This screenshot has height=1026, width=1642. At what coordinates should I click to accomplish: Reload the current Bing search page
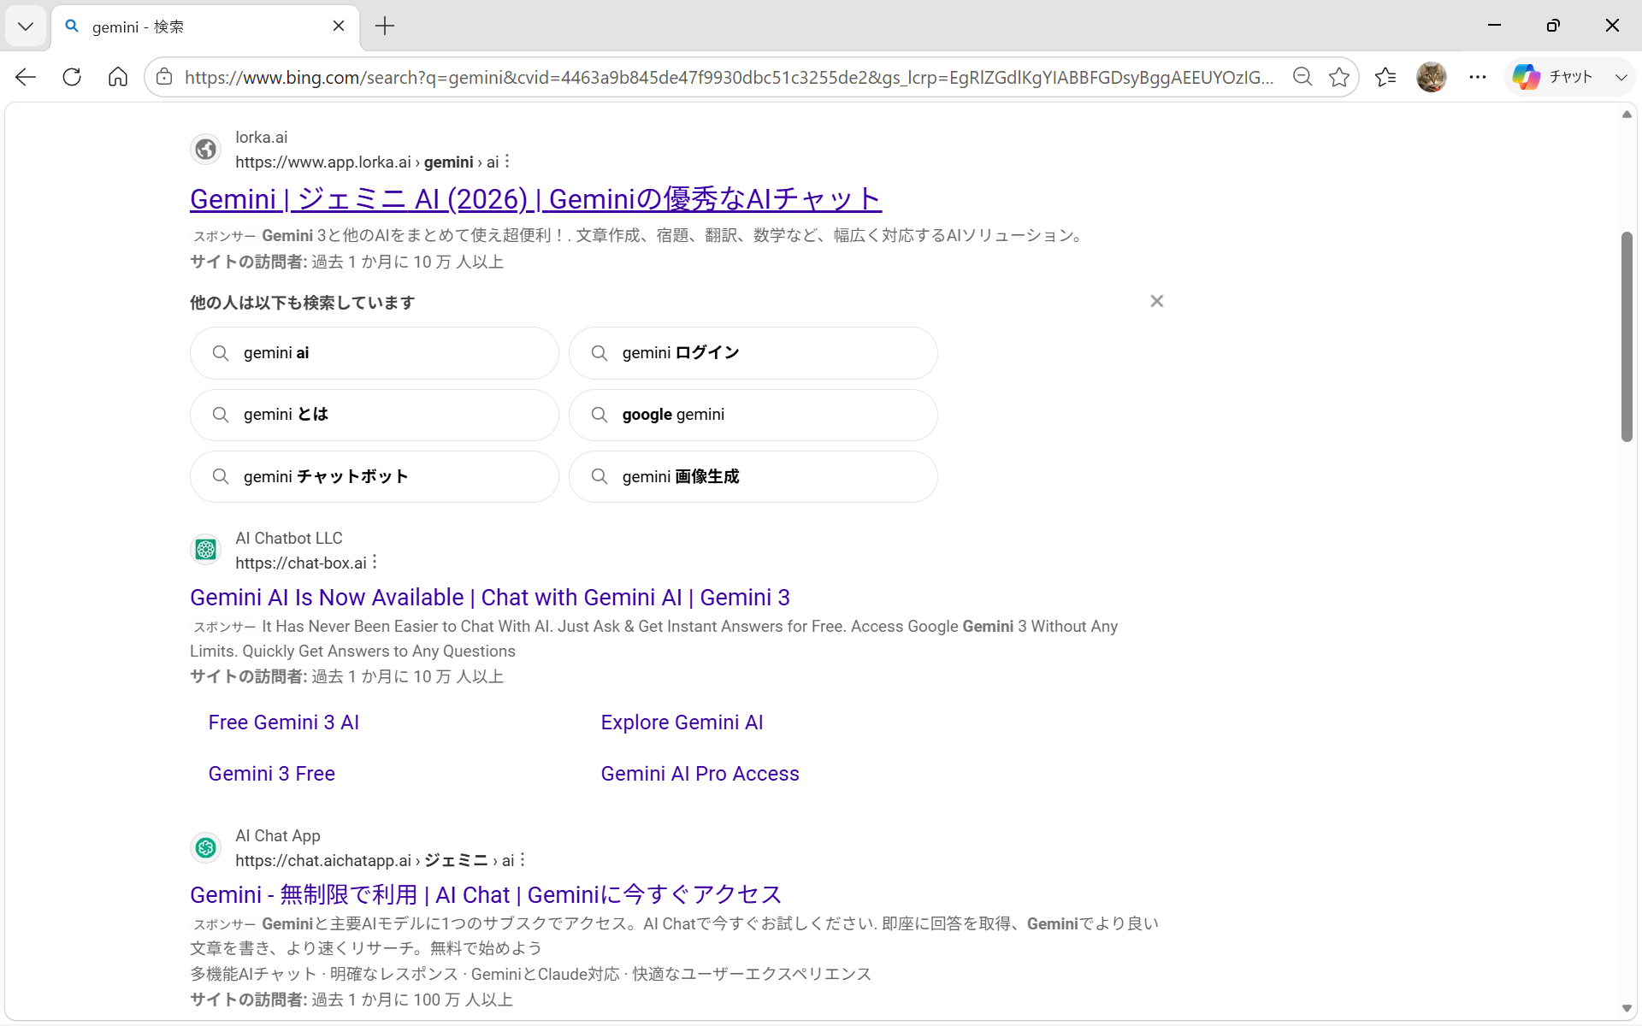coord(72,77)
